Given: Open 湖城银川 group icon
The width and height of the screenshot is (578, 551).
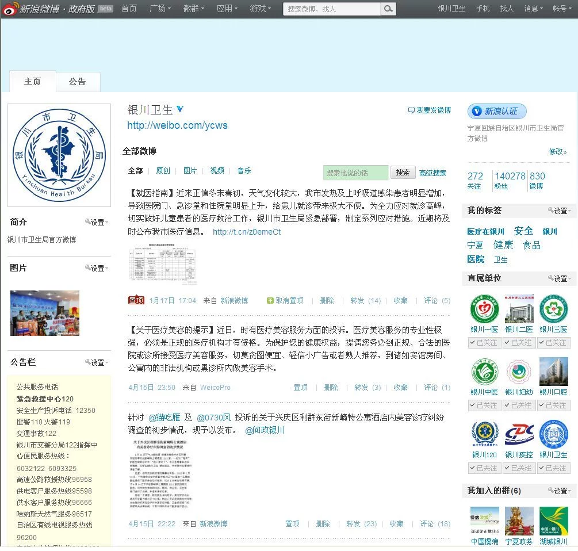Looking at the screenshot, I should click(x=554, y=521).
